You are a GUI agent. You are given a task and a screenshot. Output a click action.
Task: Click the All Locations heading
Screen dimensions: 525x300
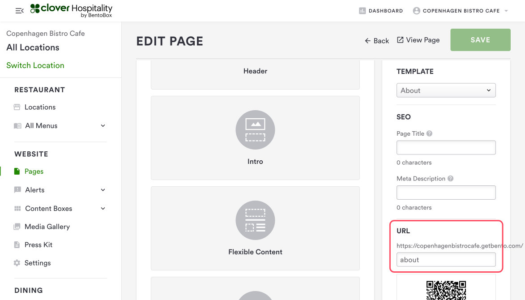pos(33,47)
